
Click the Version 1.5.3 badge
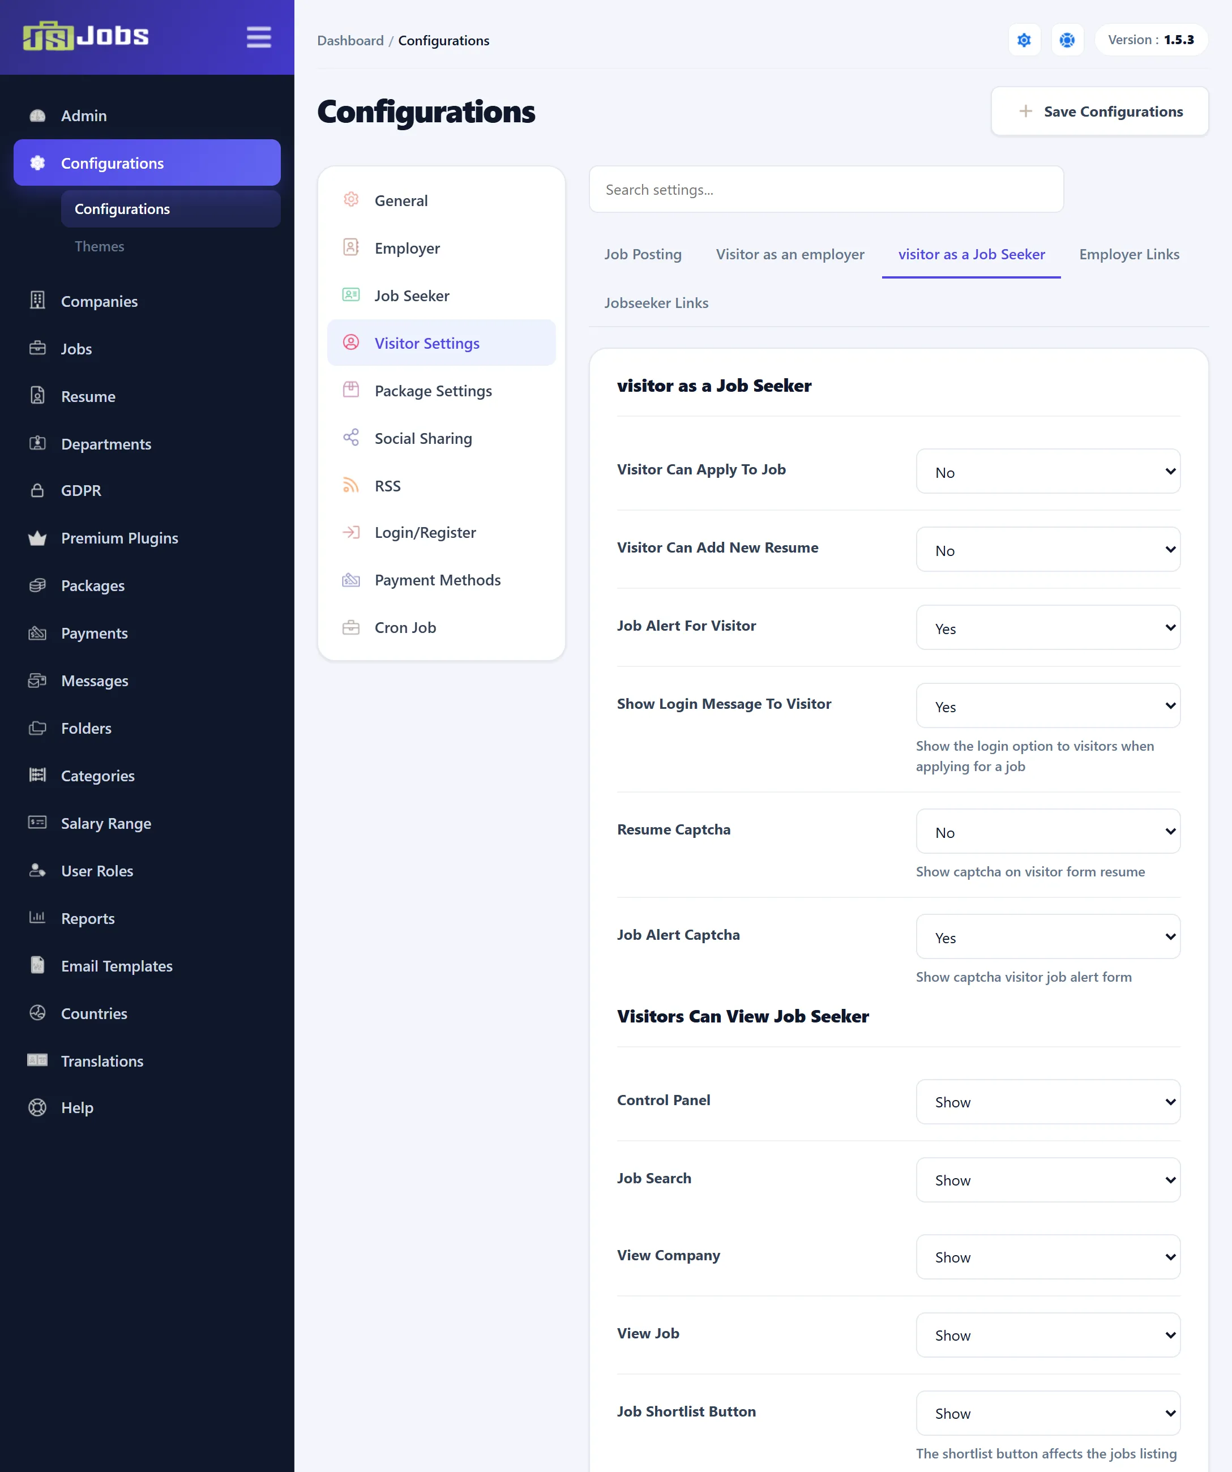point(1150,40)
